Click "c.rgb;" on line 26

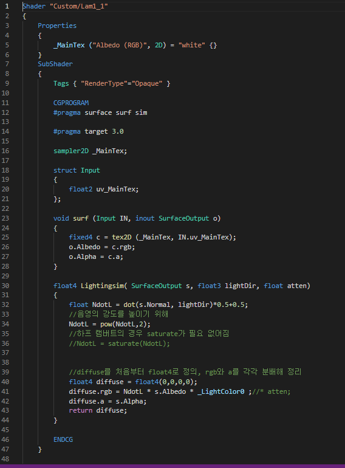pos(123,247)
